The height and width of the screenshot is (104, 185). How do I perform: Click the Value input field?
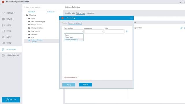pos(114,31)
